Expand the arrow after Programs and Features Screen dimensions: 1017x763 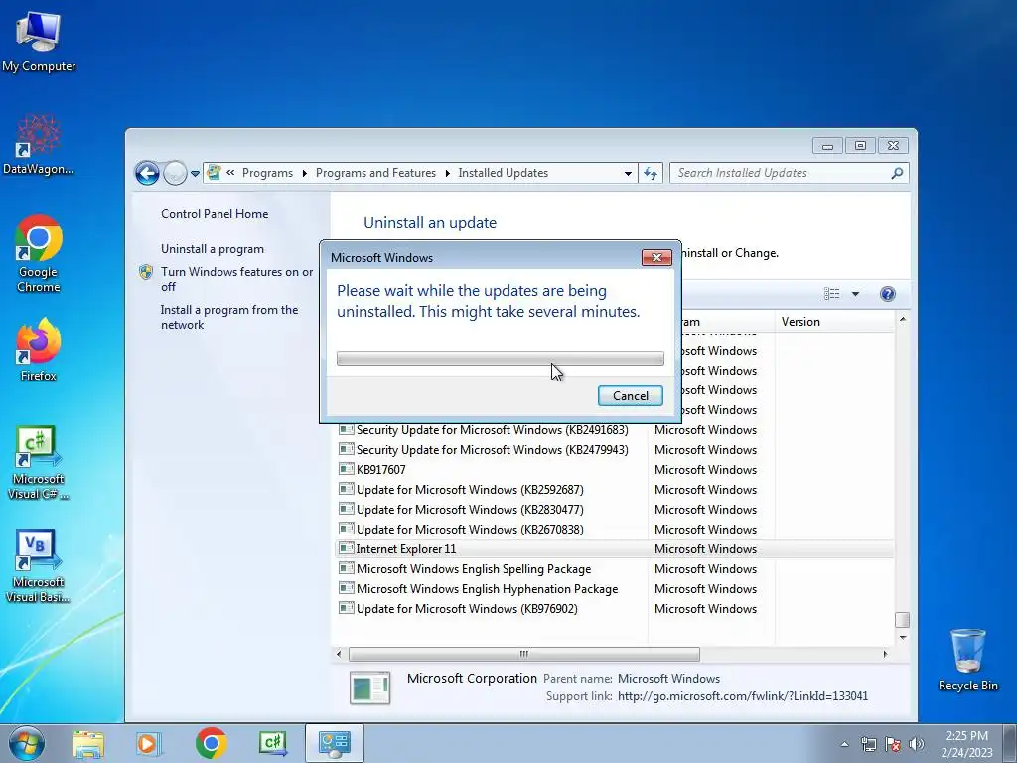[x=447, y=173]
